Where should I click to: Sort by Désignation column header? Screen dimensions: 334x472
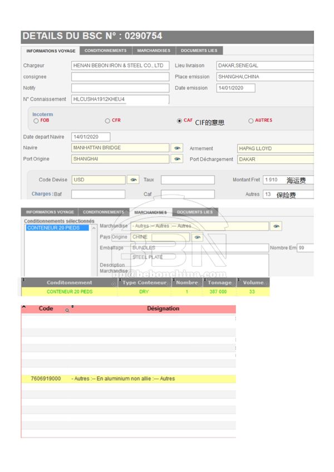click(x=163, y=309)
